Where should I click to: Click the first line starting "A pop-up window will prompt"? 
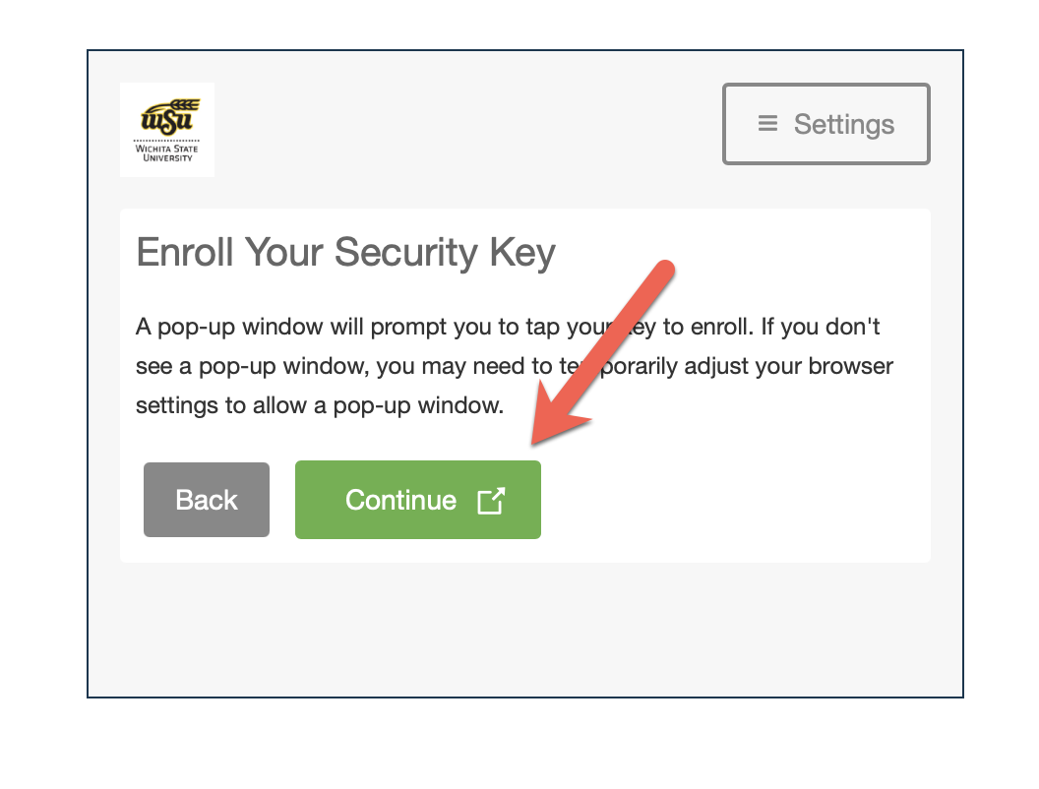coord(508,328)
